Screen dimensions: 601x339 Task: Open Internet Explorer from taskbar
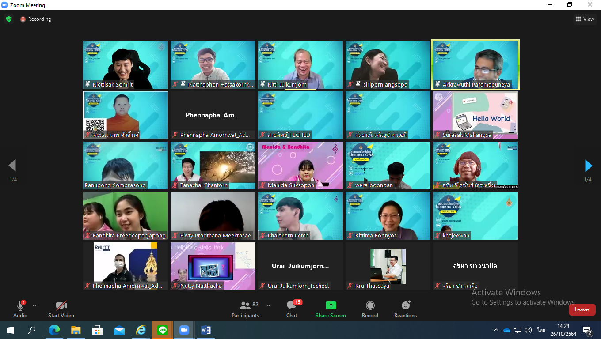coord(141,330)
